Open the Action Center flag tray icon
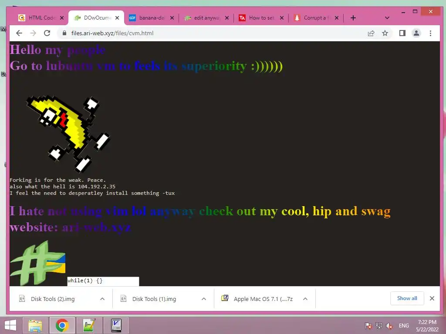 click(368, 326)
